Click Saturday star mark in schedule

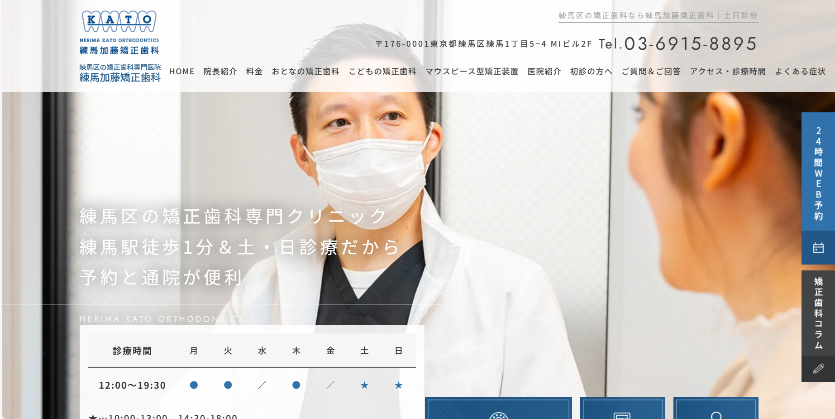364,385
